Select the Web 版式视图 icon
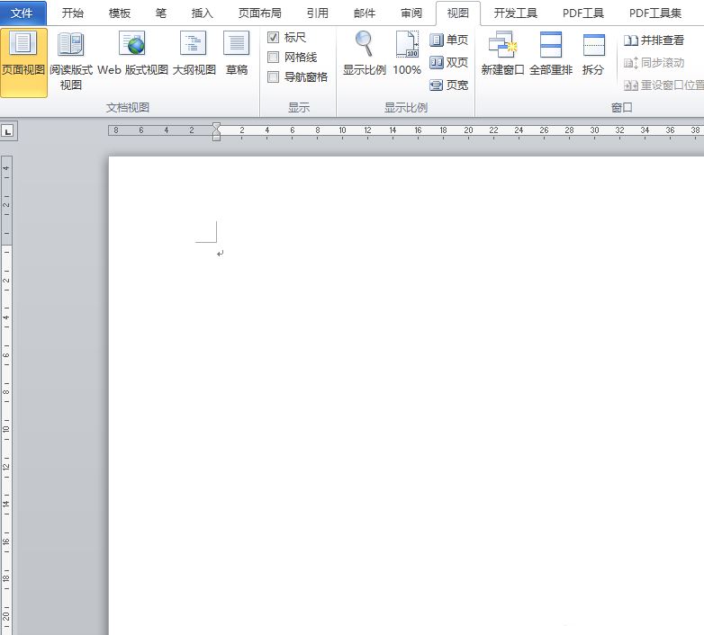Image resolution: width=704 pixels, height=635 pixels. [x=132, y=54]
